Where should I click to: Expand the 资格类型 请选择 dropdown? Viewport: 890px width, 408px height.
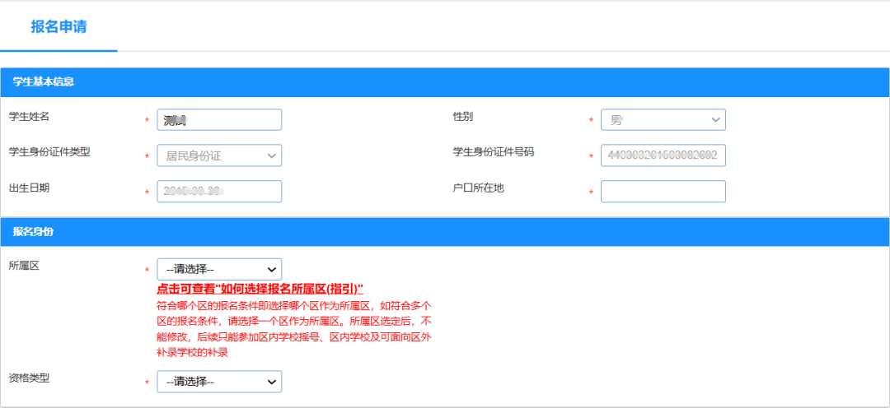tap(219, 382)
